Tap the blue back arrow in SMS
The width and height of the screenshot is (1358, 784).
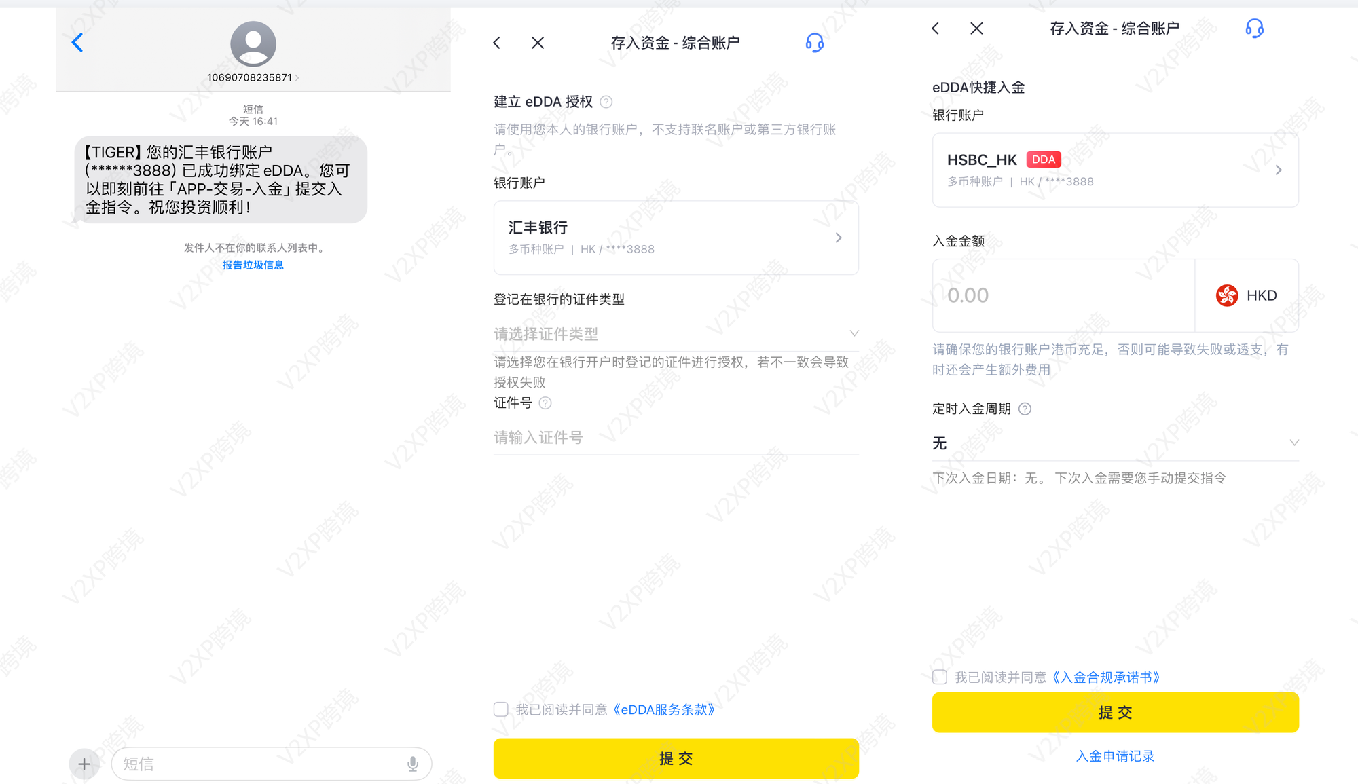77,43
